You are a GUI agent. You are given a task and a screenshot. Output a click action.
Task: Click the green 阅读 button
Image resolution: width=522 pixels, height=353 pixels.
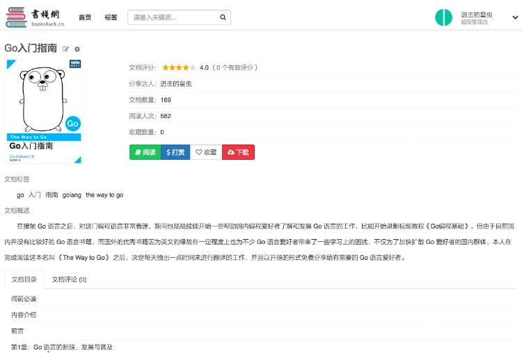tap(145, 152)
